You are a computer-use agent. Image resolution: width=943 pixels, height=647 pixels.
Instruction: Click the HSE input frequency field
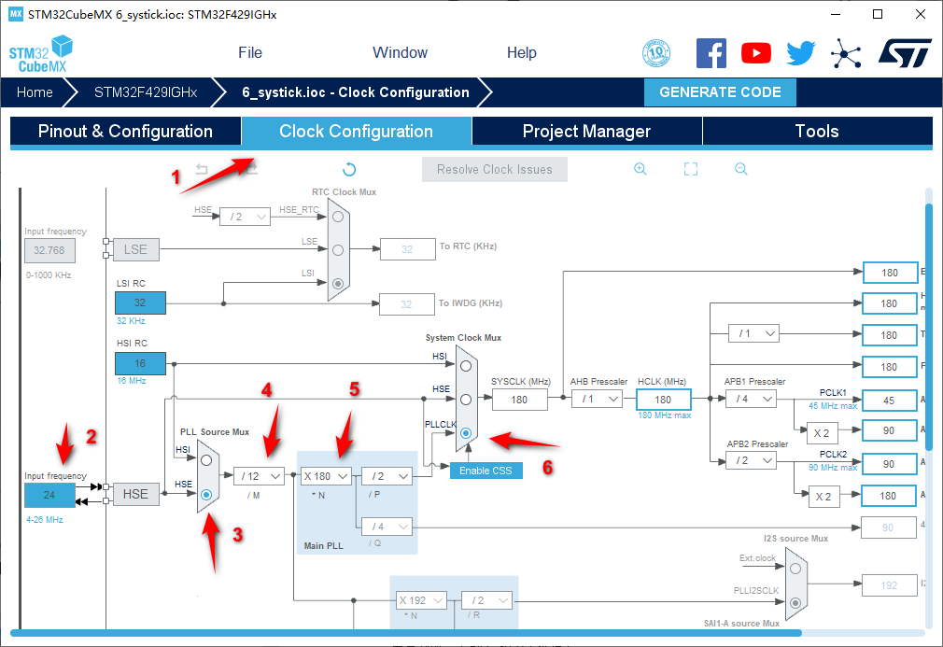[49, 495]
